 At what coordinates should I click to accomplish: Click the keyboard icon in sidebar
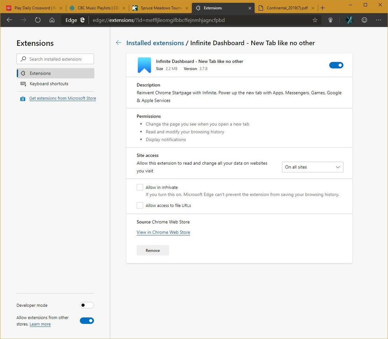[23, 83]
